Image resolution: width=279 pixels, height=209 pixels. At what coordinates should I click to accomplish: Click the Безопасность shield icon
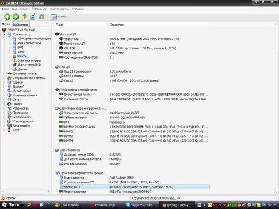click(x=9, y=117)
